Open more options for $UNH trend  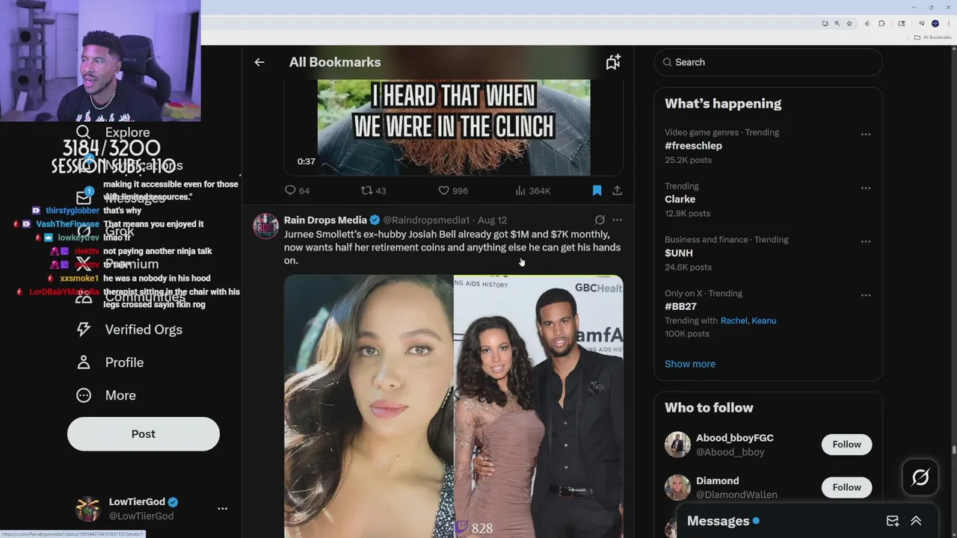pyautogui.click(x=865, y=242)
